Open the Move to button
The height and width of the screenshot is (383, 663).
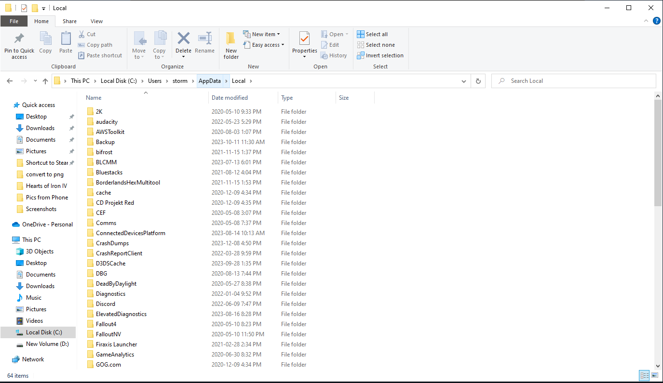pos(139,46)
